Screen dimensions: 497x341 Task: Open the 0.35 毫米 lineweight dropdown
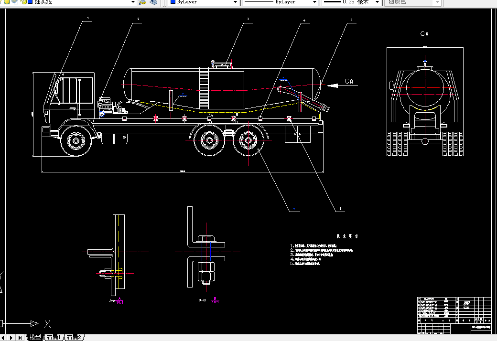click(377, 2)
